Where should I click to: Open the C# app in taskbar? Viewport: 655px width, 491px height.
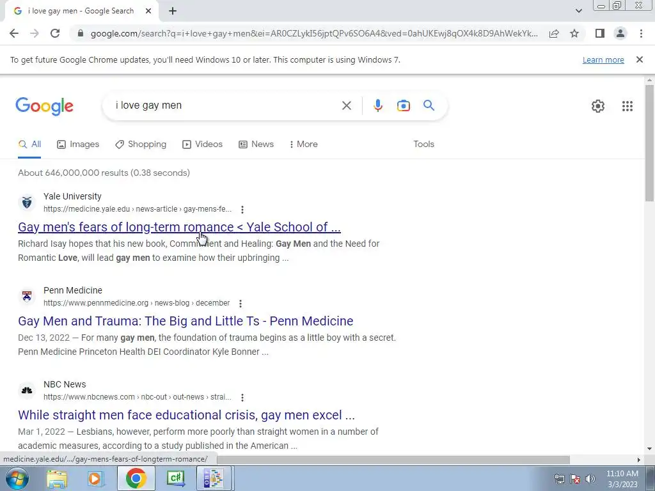pyautogui.click(x=176, y=478)
